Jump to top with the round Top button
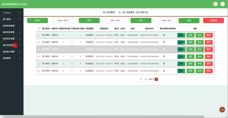This screenshot has height=118, width=228. click(222, 110)
